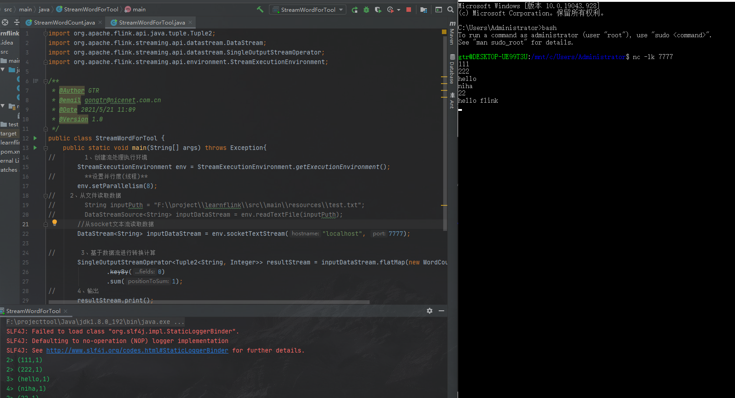Click the keyBy method call on line 26
Screen dimensions: 735x398
click(x=119, y=272)
